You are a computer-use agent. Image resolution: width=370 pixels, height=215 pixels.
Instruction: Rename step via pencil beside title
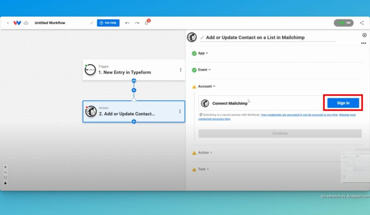point(202,37)
